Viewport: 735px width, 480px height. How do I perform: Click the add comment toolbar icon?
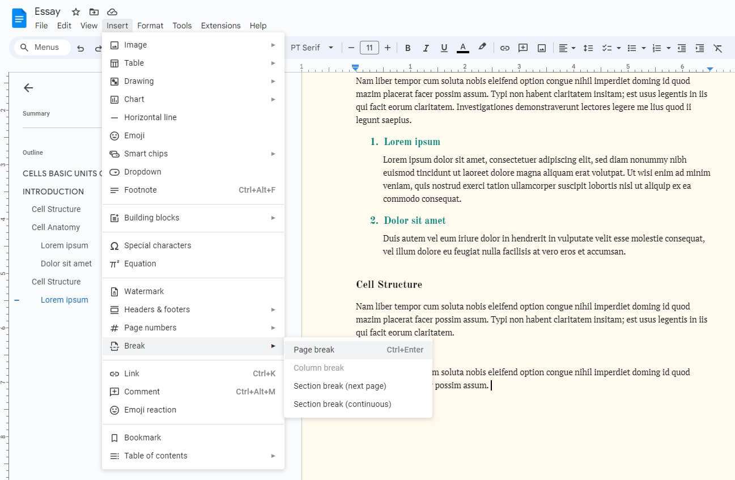pyautogui.click(x=523, y=48)
